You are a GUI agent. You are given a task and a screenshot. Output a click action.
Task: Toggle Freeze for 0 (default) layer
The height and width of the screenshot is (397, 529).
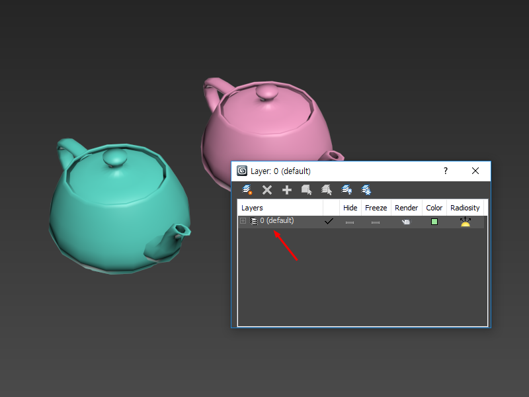click(x=376, y=222)
